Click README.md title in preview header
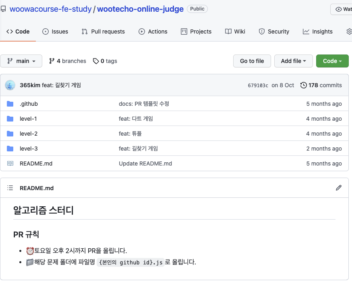Image resolution: width=352 pixels, height=285 pixels. point(37,188)
